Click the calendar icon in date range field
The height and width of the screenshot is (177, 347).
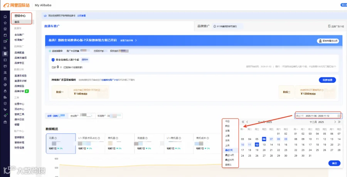point(339,116)
